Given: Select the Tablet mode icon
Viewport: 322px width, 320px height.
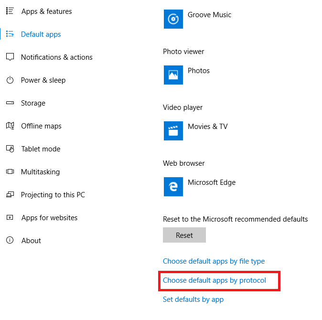Looking at the screenshot, I should tap(10, 149).
